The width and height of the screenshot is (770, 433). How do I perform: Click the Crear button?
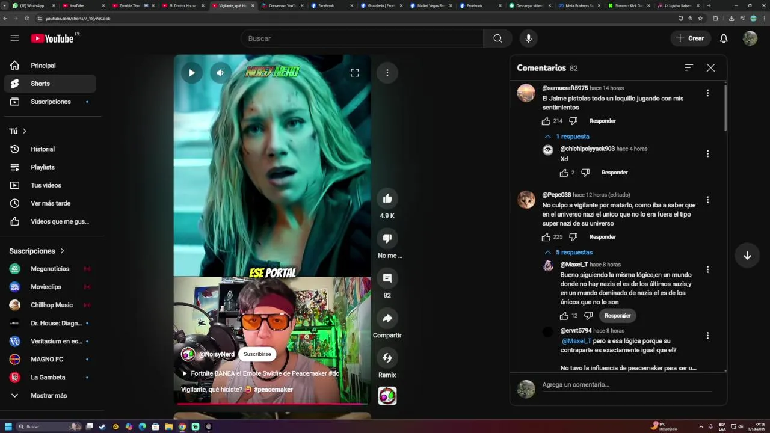pyautogui.click(x=689, y=38)
